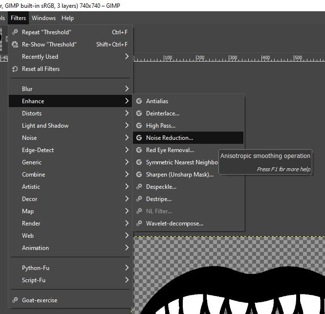Select the High Pass filter
Viewport: 325px width, 314px height.
pyautogui.click(x=188, y=126)
